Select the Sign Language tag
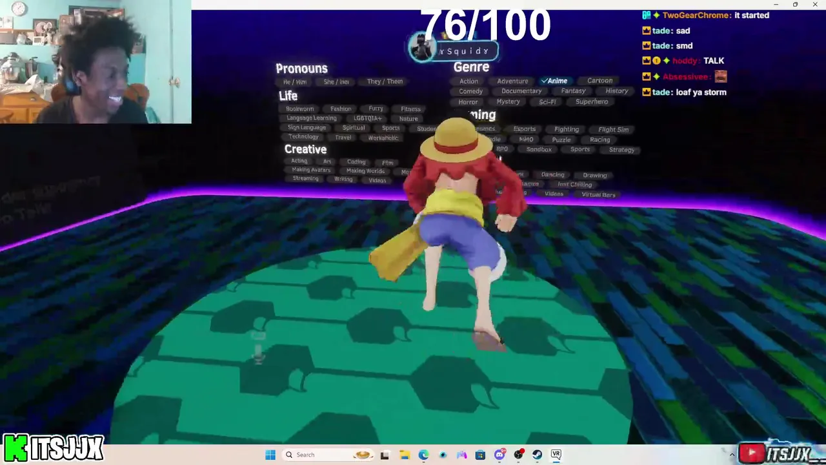 point(307,127)
